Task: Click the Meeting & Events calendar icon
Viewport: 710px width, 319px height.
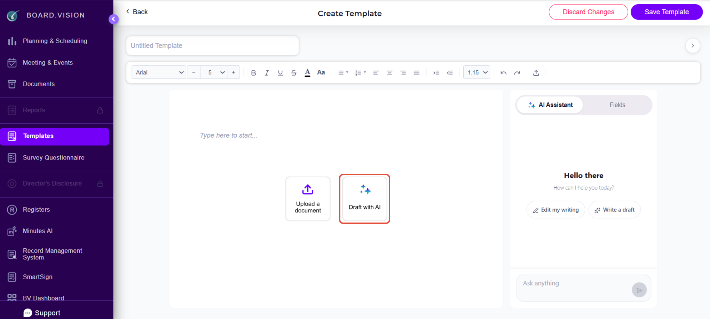Action: (12, 63)
